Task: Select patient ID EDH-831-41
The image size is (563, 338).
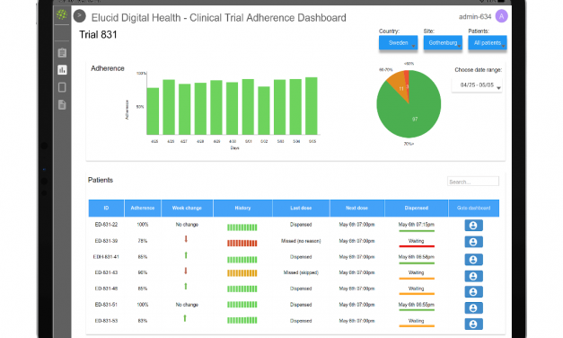Action: 106,257
